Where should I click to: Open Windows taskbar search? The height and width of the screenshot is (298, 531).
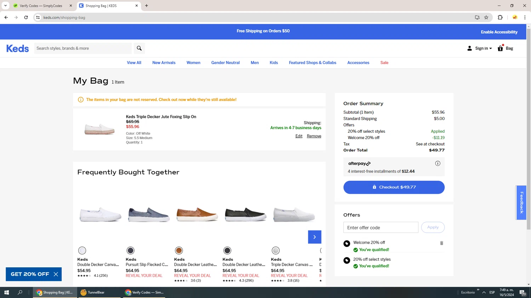click(20, 292)
